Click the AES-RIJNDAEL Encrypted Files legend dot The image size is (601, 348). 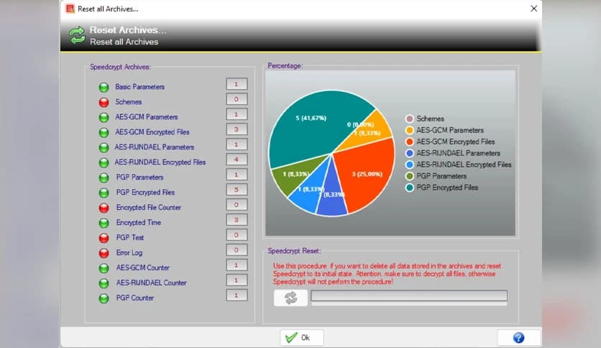click(x=409, y=165)
